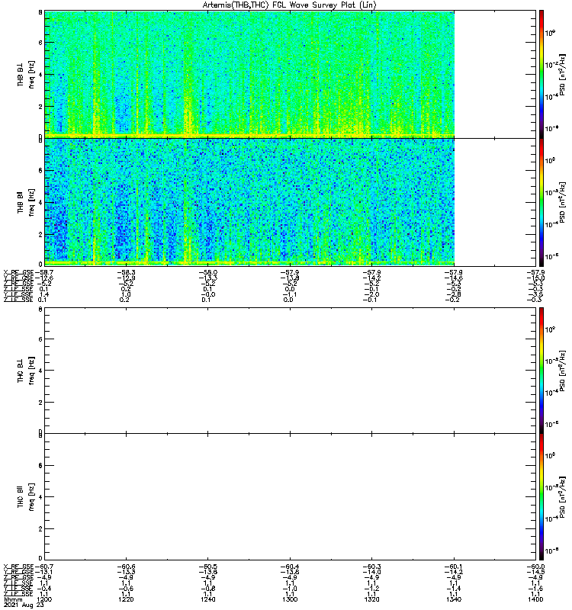Click the time label '1220'

126,599
